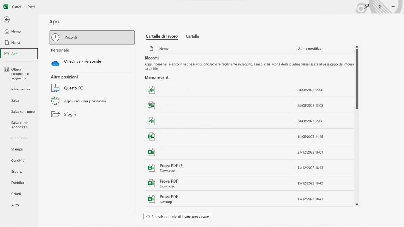Click Aggiungi una posizione globe icon
This screenshot has height=227, width=404.
point(55,101)
